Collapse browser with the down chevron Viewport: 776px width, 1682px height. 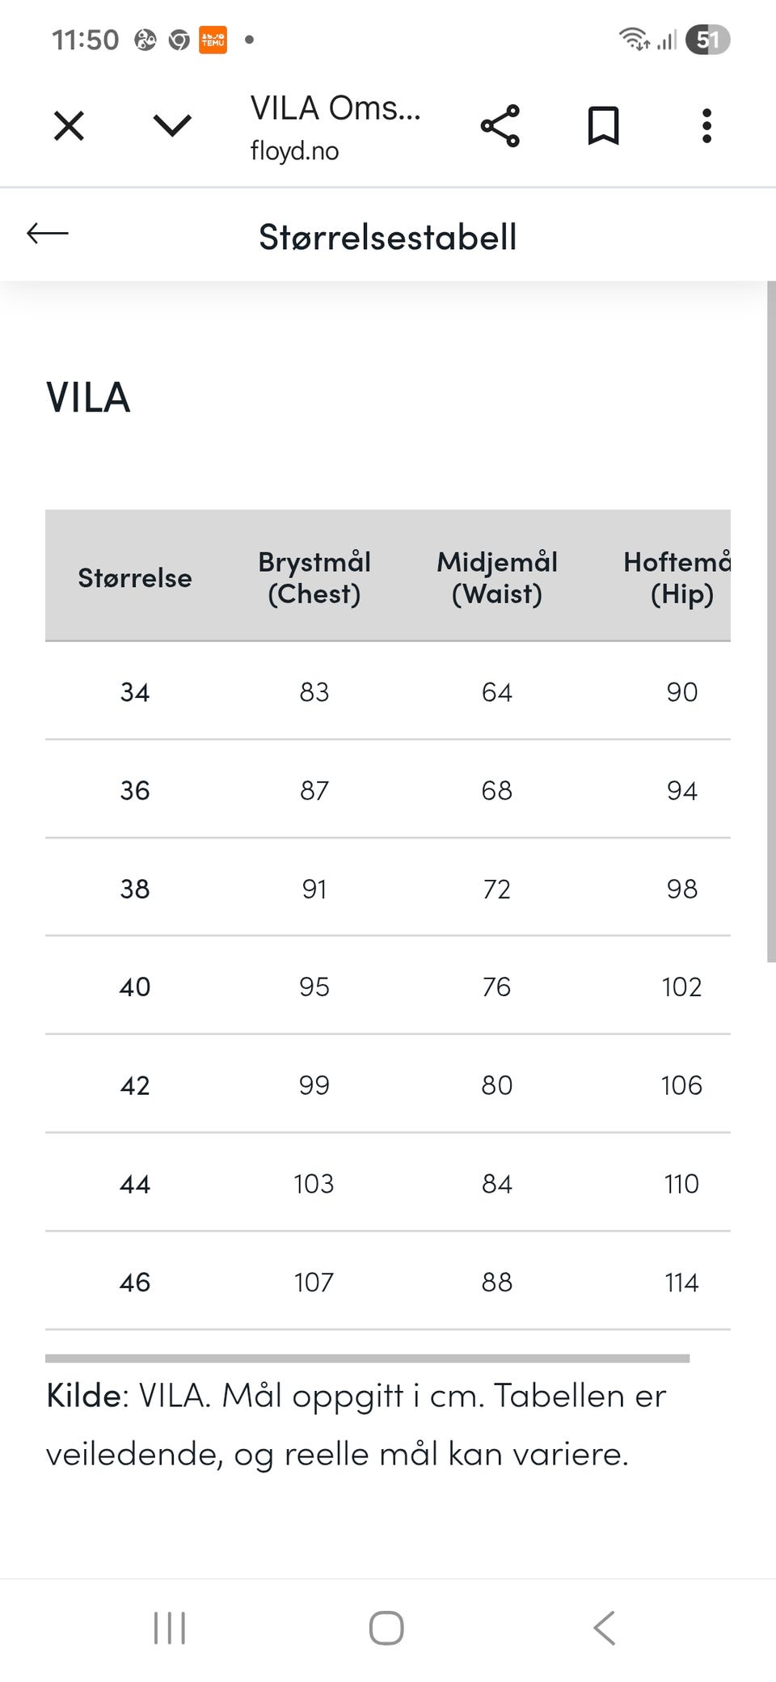(x=172, y=126)
